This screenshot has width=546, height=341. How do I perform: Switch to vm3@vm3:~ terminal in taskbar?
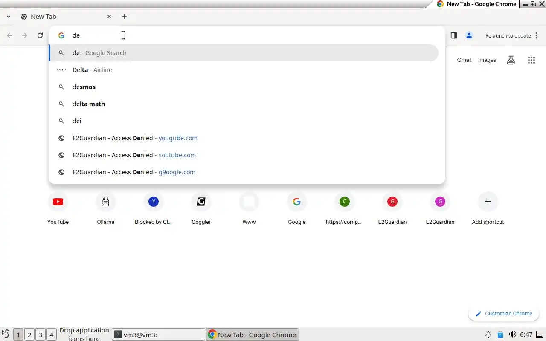point(159,335)
